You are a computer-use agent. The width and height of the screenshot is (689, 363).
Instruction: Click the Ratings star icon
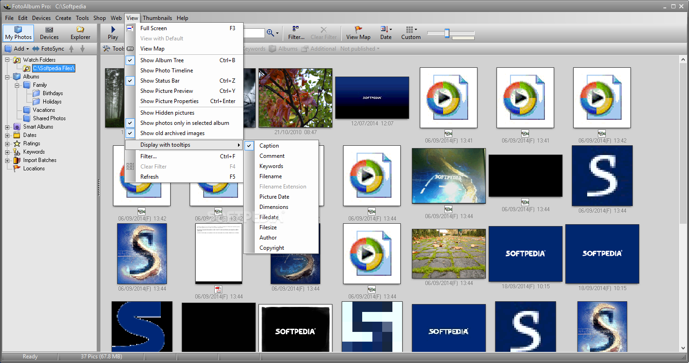(x=17, y=143)
